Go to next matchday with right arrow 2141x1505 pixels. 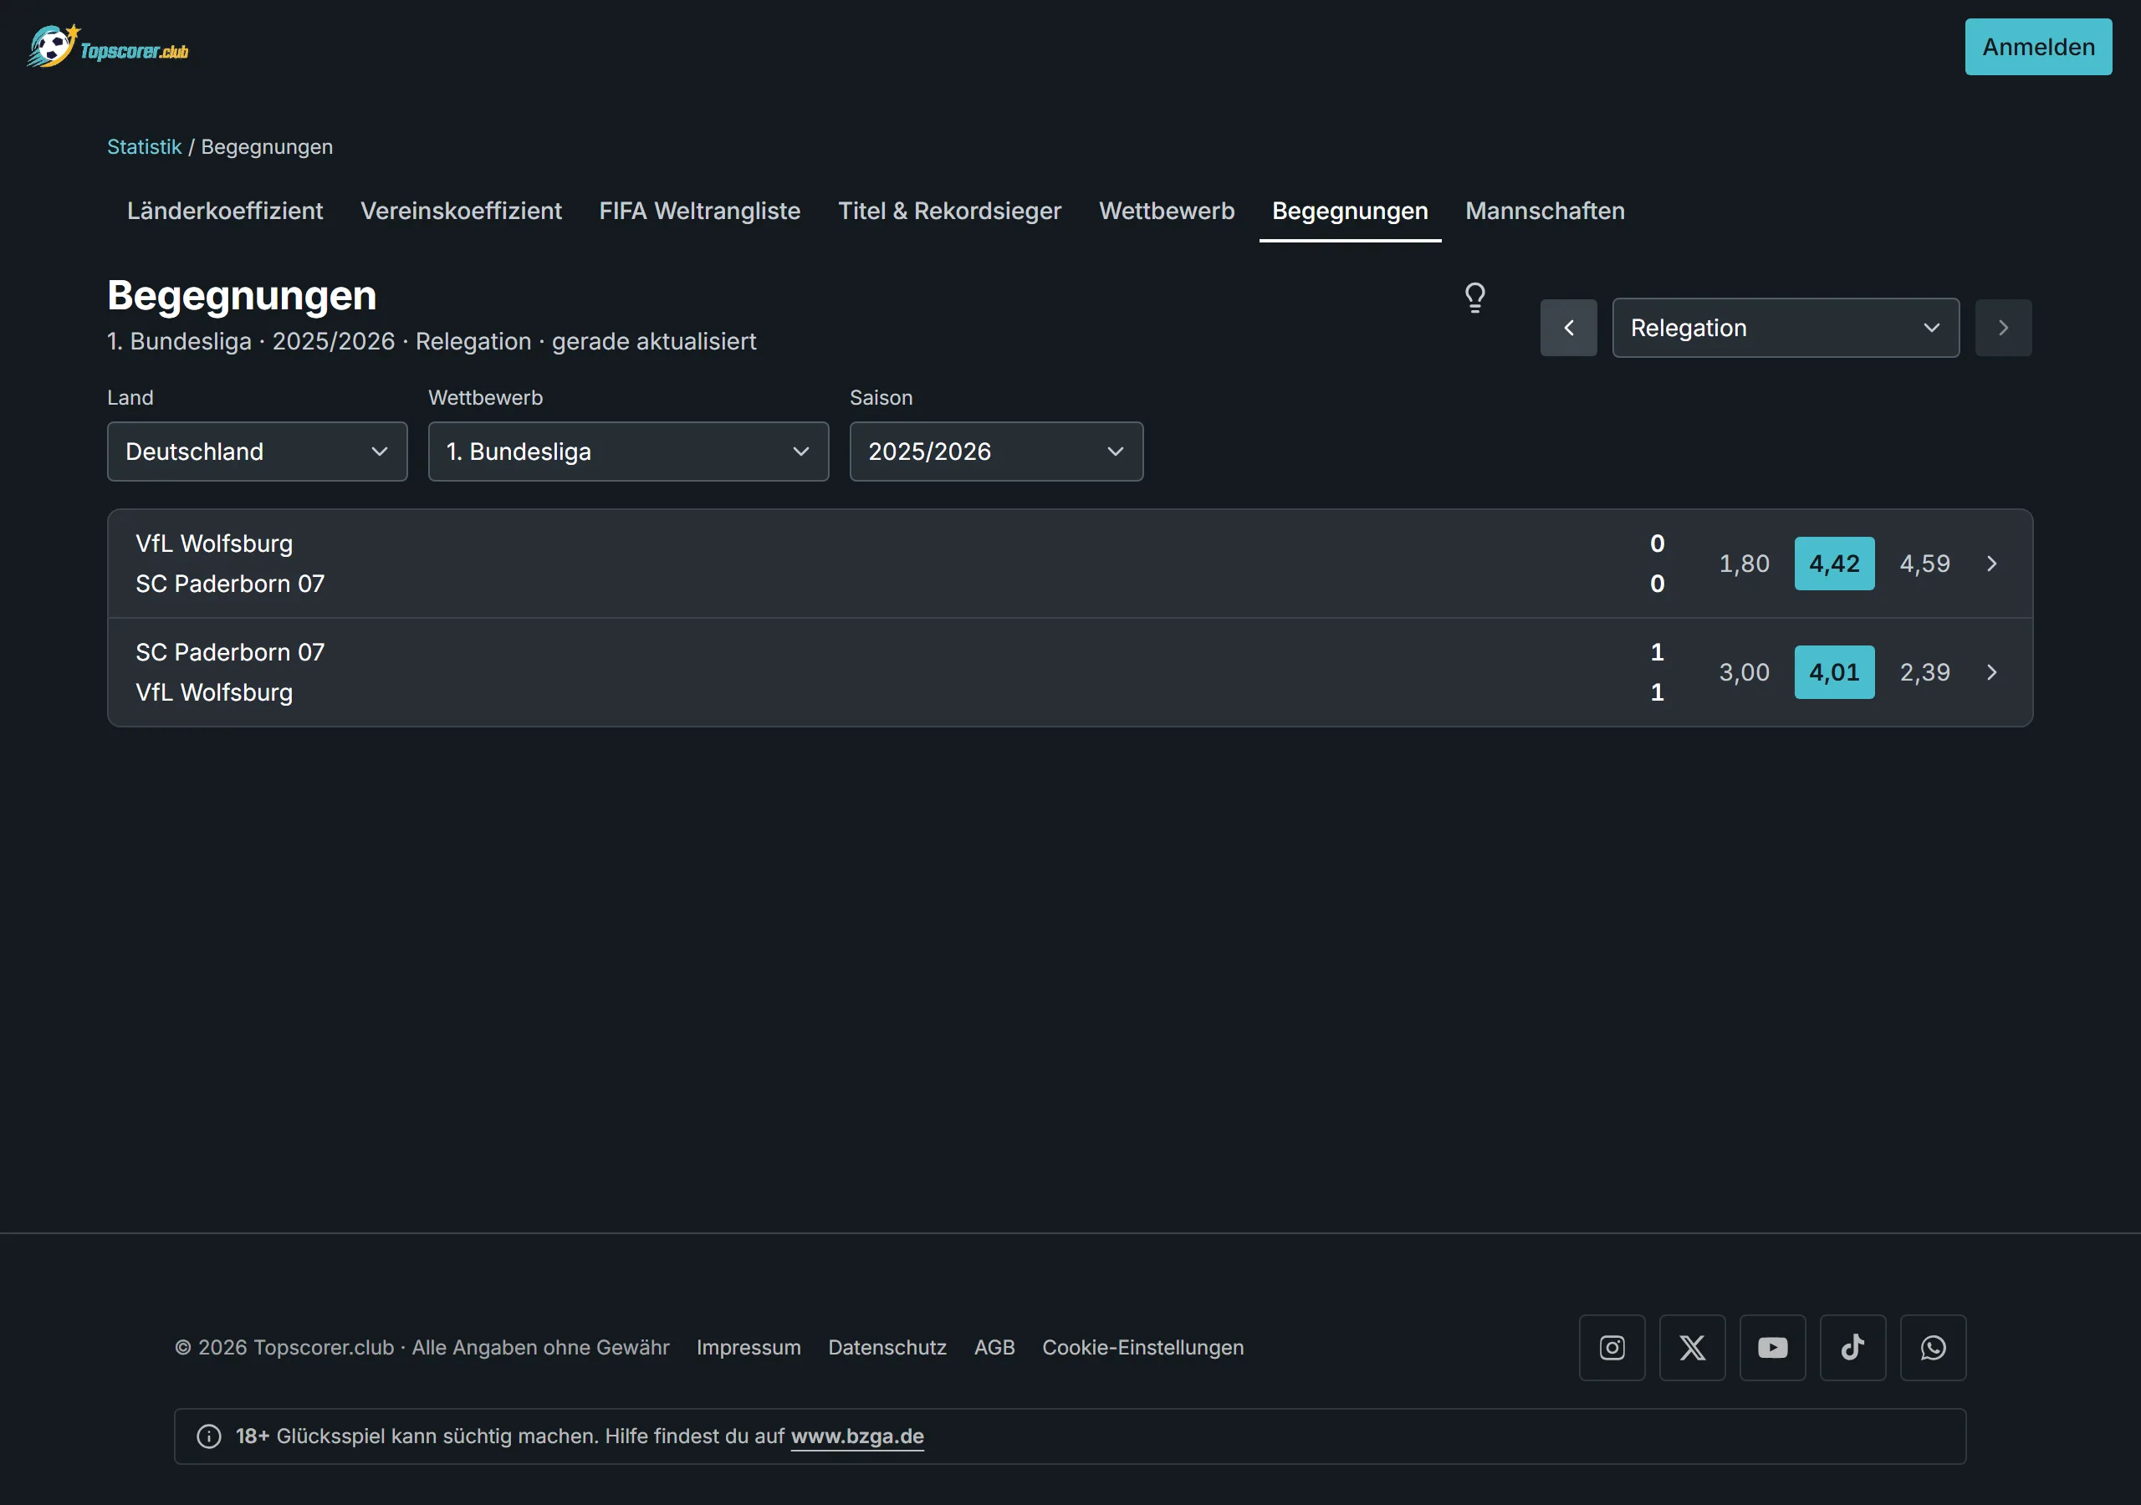[x=2003, y=329]
